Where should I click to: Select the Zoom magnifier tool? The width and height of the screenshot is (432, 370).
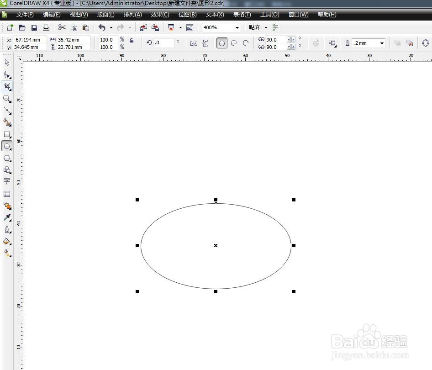[x=7, y=99]
